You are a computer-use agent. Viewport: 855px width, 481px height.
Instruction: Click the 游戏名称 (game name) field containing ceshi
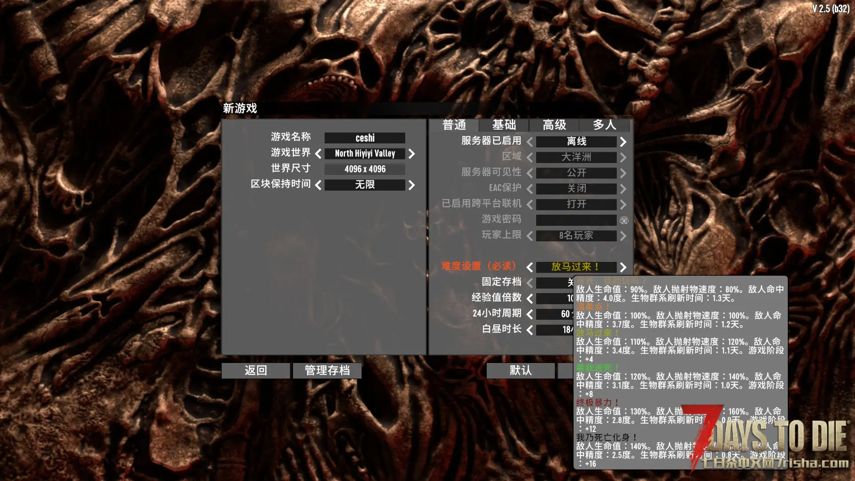pos(365,138)
